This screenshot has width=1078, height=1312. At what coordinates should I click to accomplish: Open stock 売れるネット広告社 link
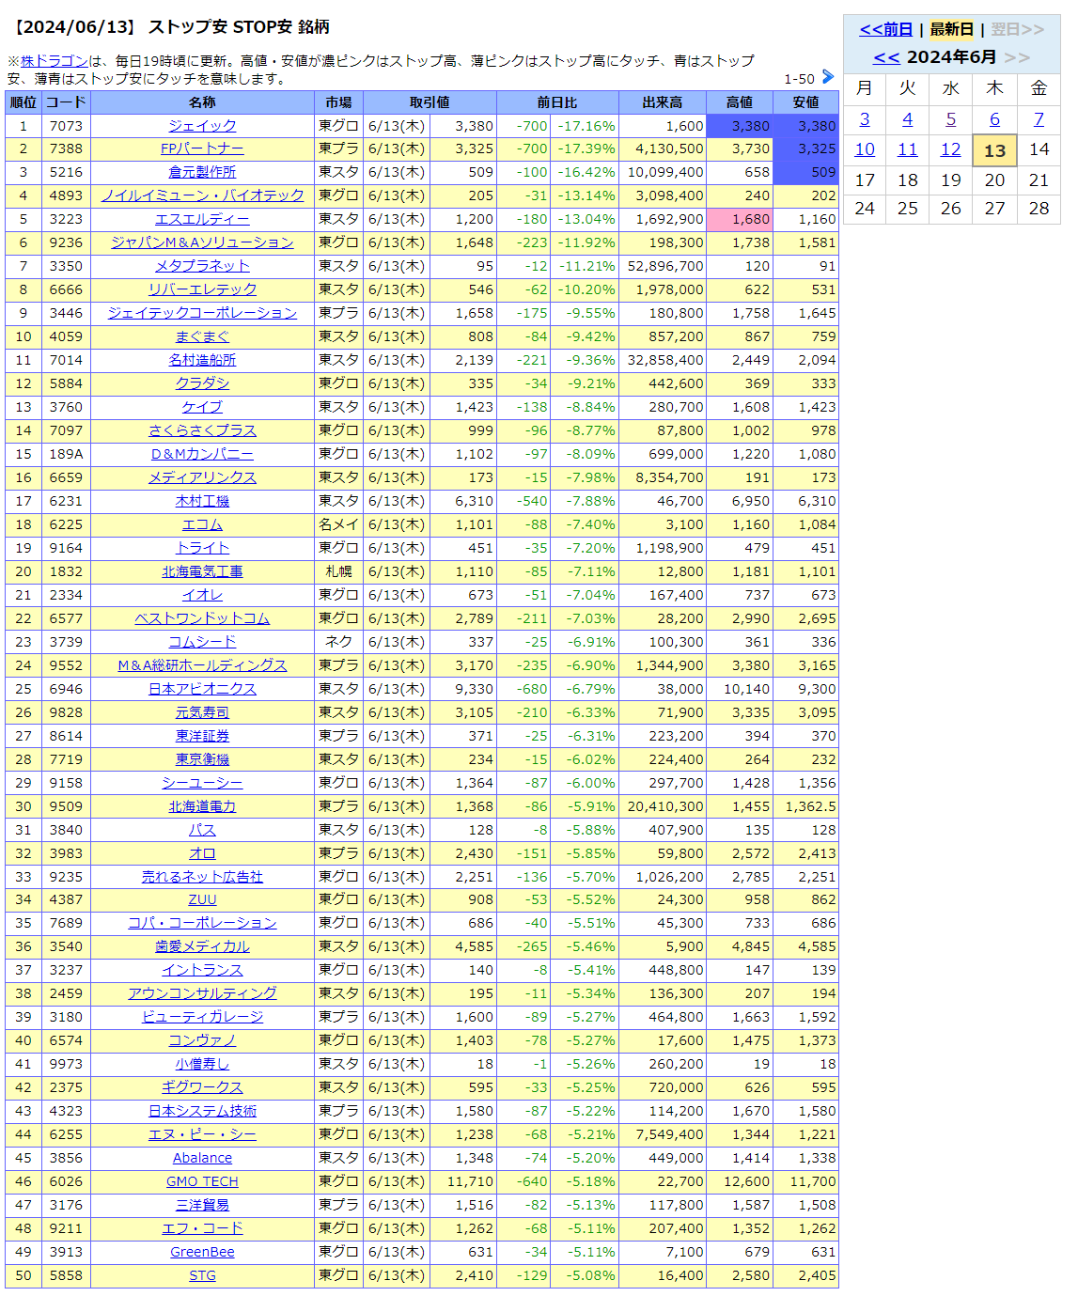[202, 878]
